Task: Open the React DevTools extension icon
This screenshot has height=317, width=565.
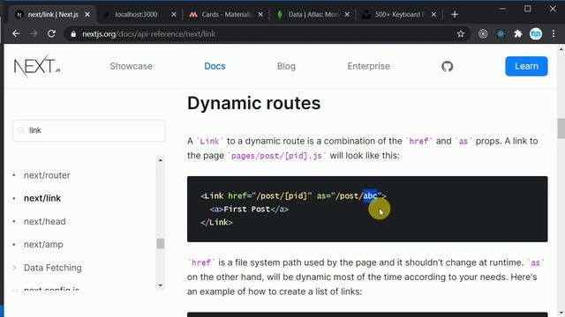Action: pos(501,33)
